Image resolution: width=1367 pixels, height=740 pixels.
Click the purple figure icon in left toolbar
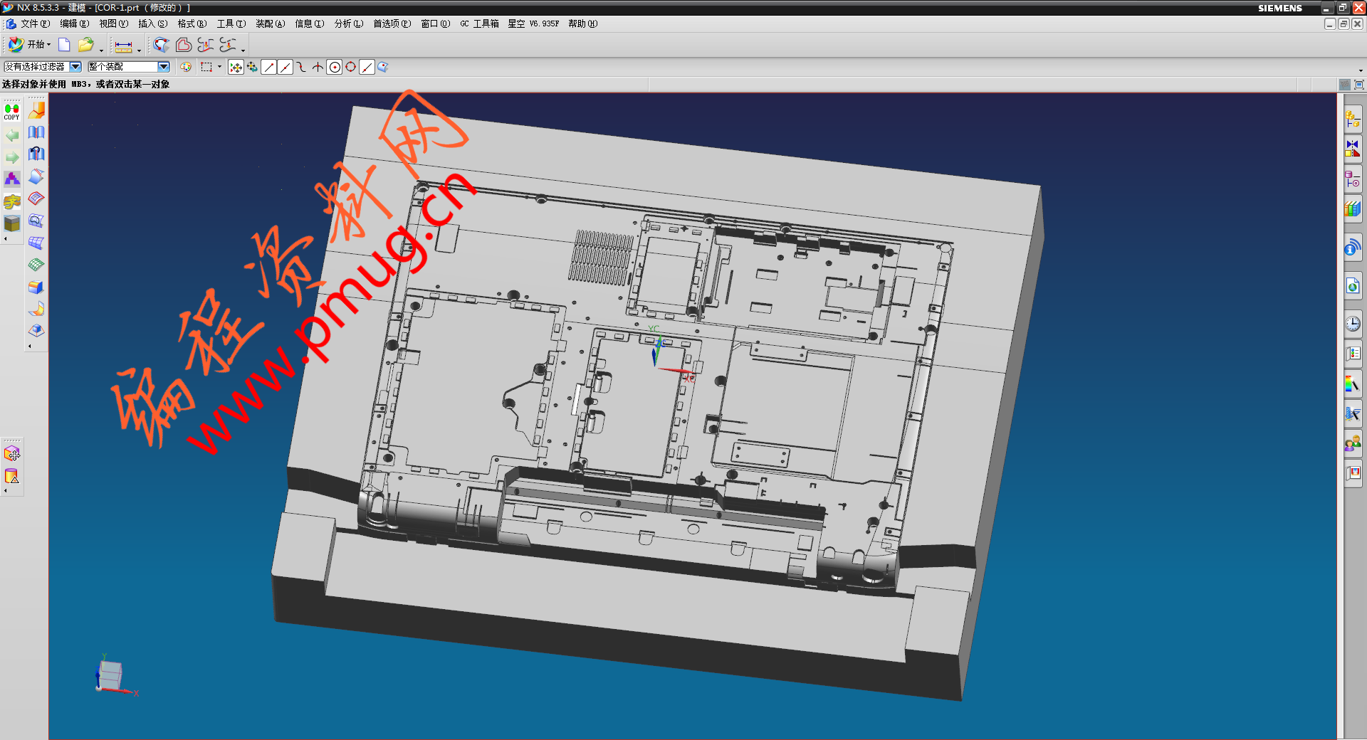point(12,179)
